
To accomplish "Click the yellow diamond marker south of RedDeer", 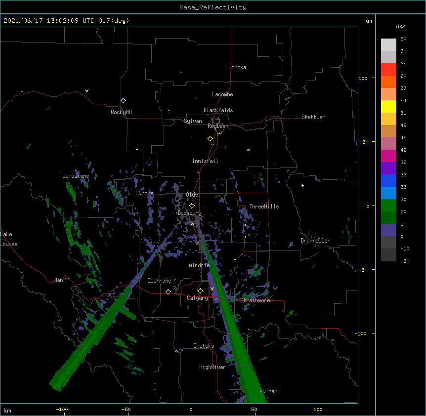I will pyautogui.click(x=211, y=139).
